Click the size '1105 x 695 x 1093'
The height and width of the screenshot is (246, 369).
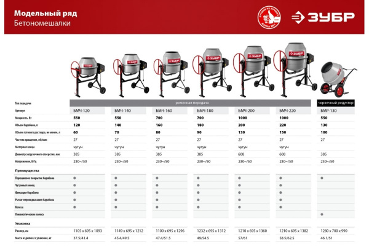coord(87,231)
